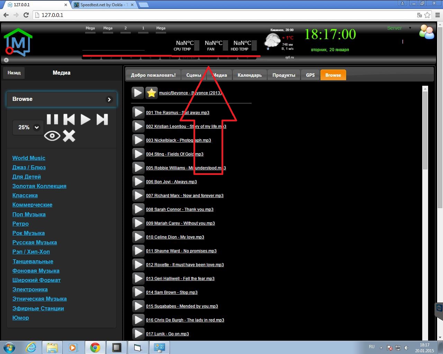
Task: Open the GPS tab
Action: [310, 75]
